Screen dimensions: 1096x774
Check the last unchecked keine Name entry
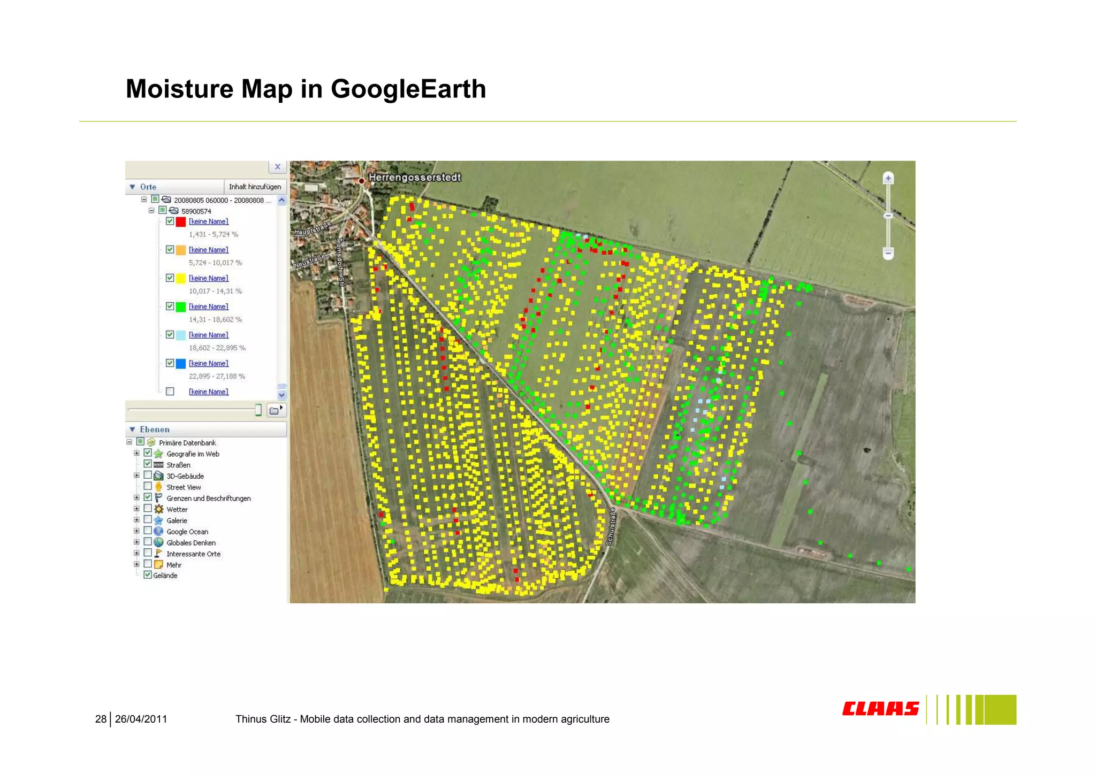[170, 391]
